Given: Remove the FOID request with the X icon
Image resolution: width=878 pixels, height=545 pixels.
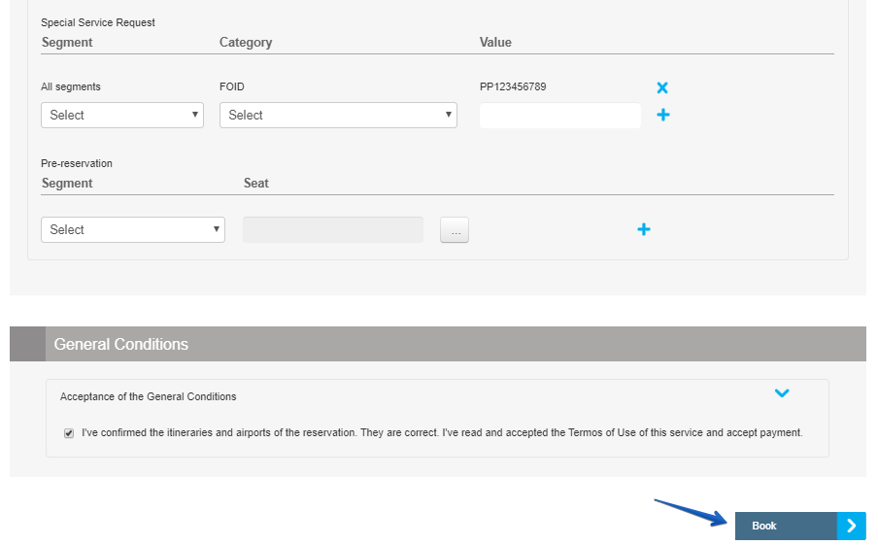Looking at the screenshot, I should click(x=662, y=87).
